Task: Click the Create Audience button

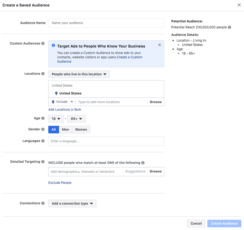Action: (224, 223)
